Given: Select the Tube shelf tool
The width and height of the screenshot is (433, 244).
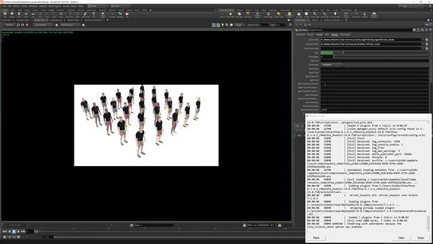Looking at the screenshot, I should (19, 14).
